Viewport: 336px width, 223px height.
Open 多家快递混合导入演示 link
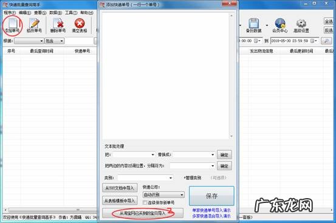(x=211, y=216)
